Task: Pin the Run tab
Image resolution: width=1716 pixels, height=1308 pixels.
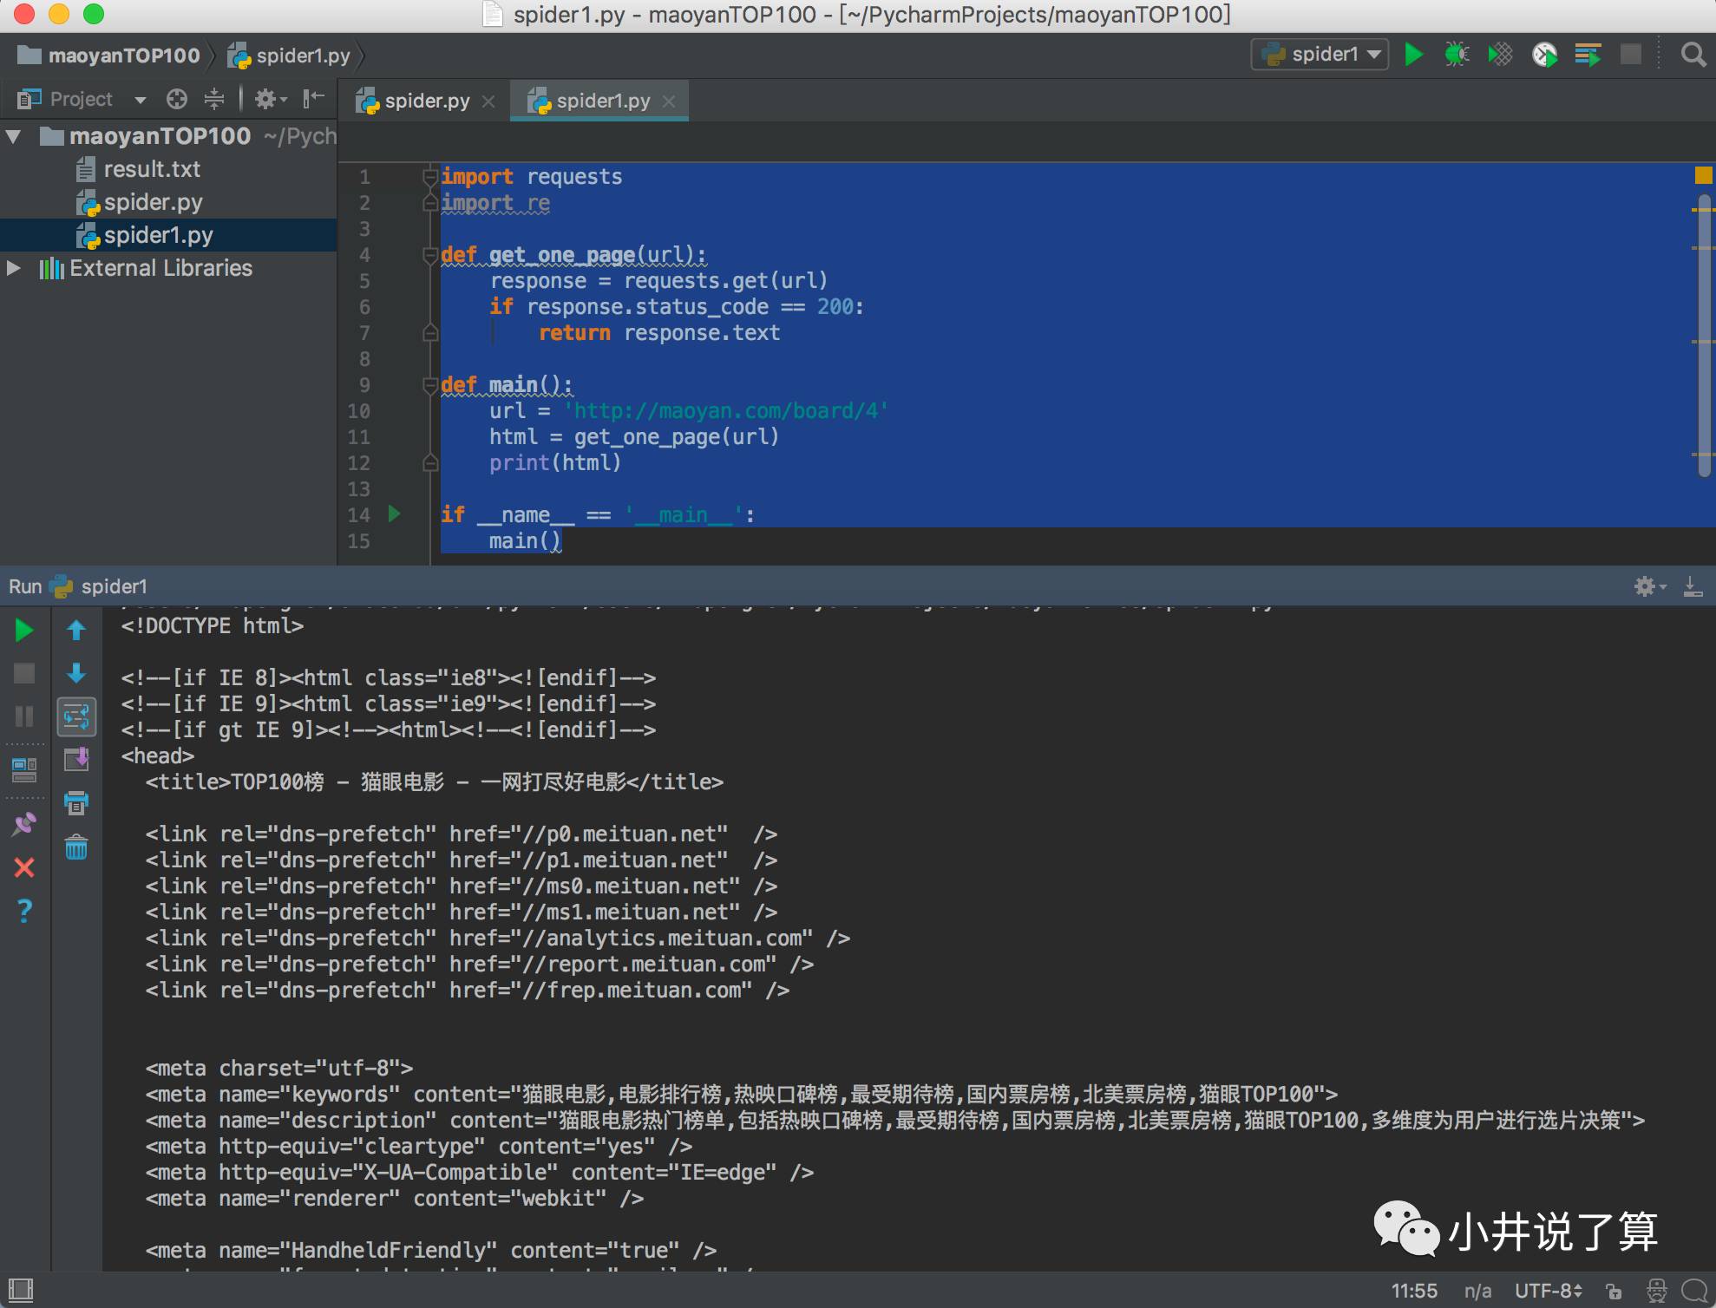Action: pos(24,824)
